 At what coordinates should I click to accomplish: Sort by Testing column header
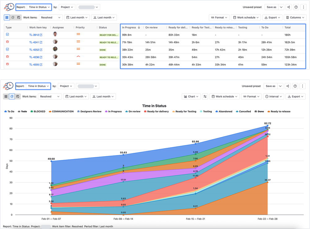(x=243, y=27)
